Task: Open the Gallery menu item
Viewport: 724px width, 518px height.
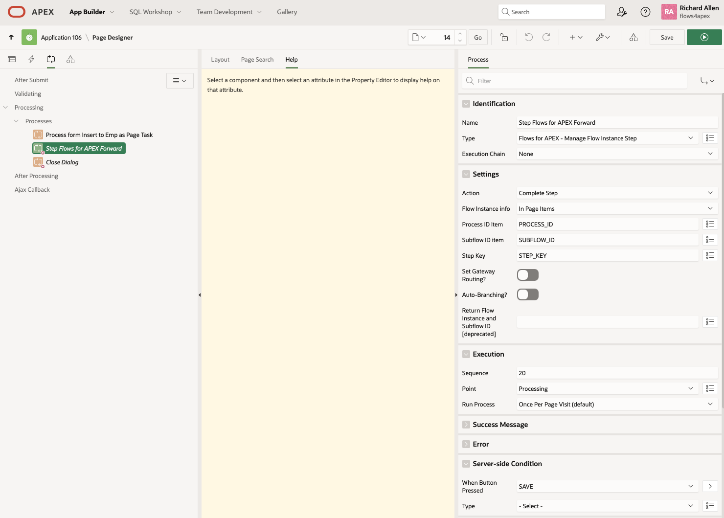Action: [x=287, y=12]
